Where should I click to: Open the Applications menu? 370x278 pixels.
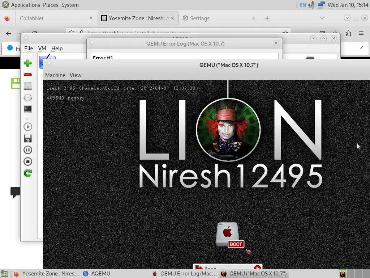click(26, 5)
